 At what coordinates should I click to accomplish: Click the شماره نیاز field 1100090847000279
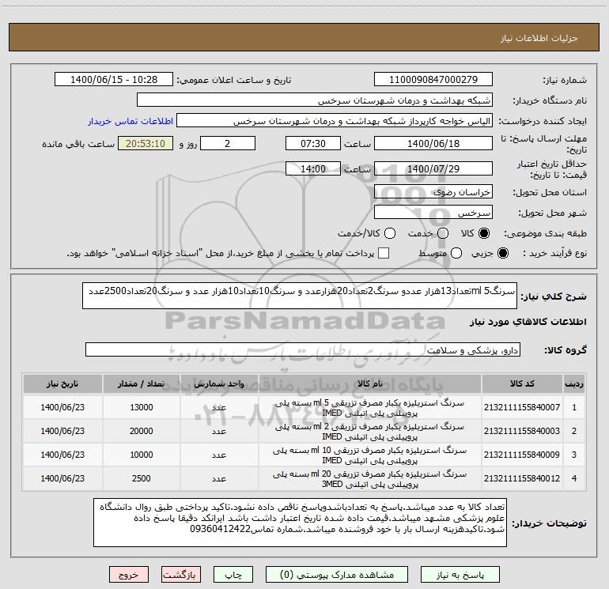[433, 79]
